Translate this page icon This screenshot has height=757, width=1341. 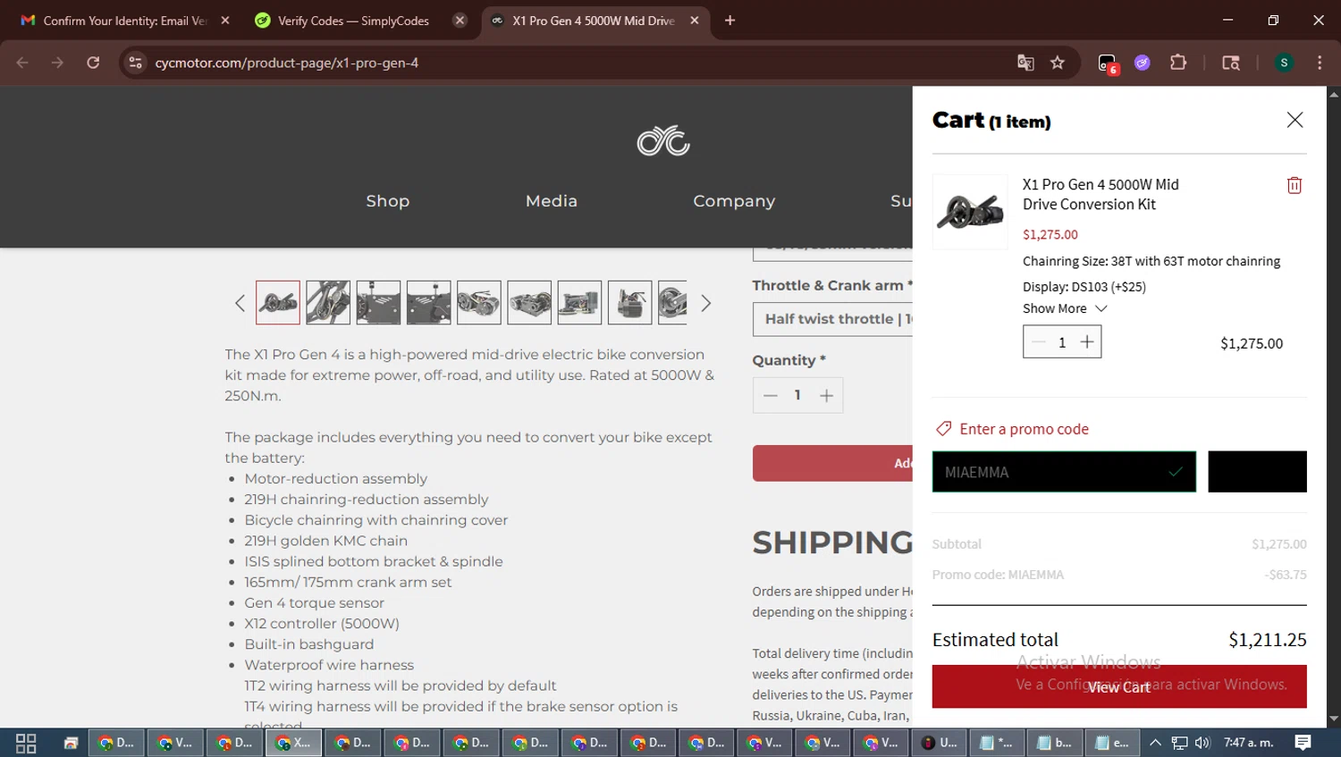(x=1025, y=63)
